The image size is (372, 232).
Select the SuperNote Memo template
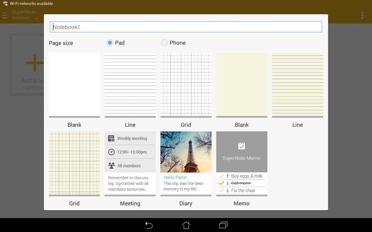[x=242, y=164]
